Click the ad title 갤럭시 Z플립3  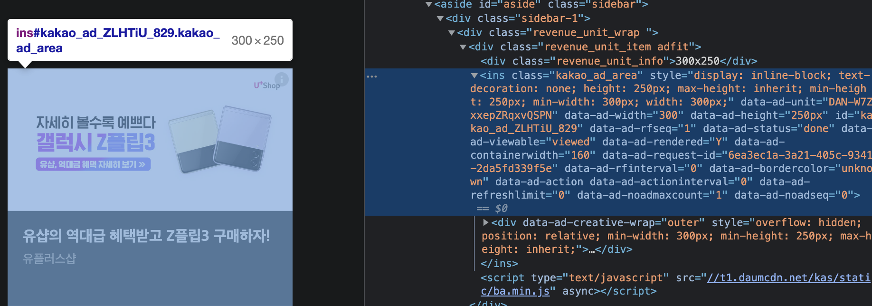click(96, 143)
